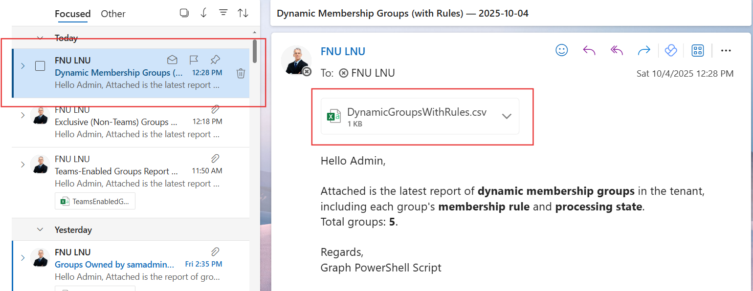The width and height of the screenshot is (753, 291).
Task: Mark the selected email as unread
Action: pos(172,60)
